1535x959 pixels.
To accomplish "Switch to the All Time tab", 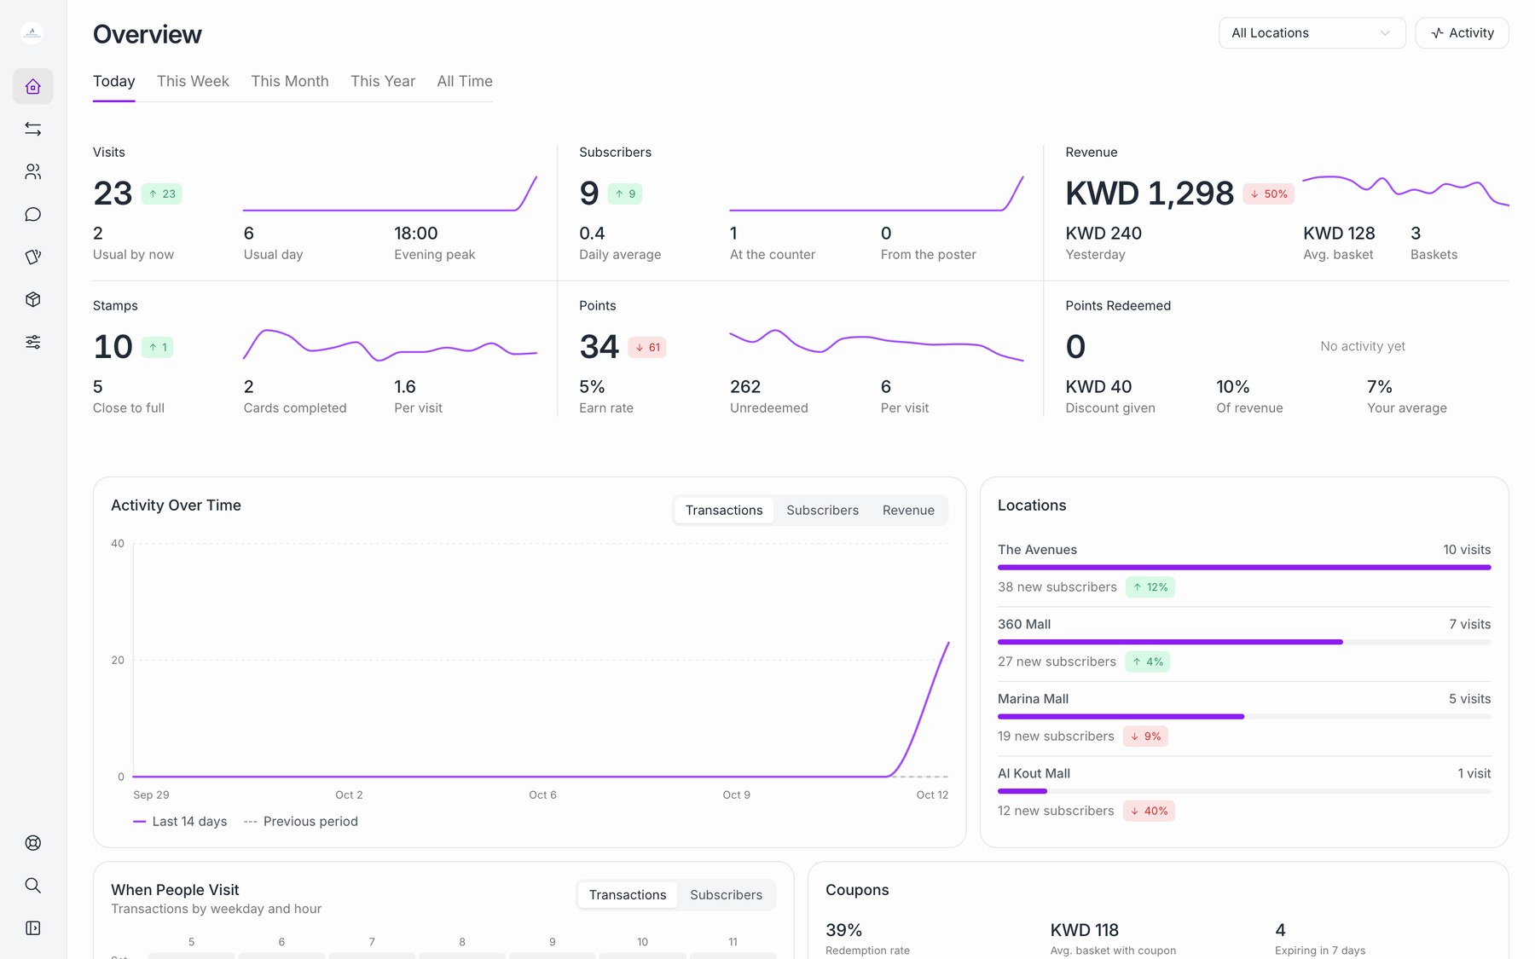I will (465, 82).
